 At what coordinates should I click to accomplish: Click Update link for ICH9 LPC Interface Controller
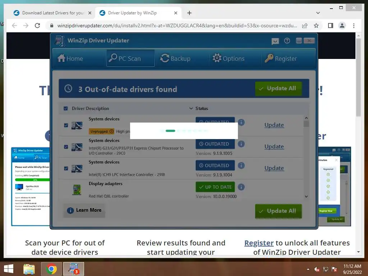pyautogui.click(x=274, y=168)
